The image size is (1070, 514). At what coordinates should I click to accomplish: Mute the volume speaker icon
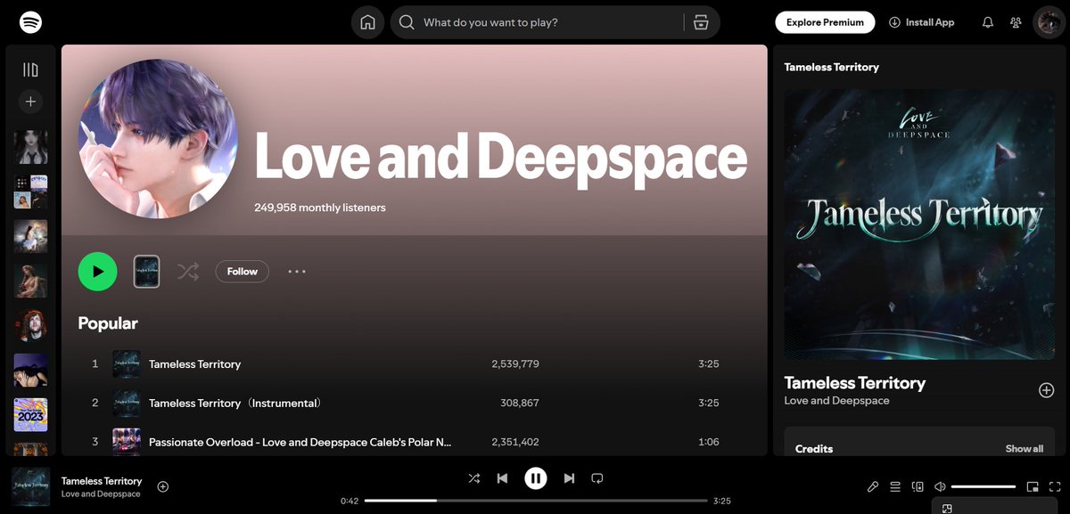[940, 486]
